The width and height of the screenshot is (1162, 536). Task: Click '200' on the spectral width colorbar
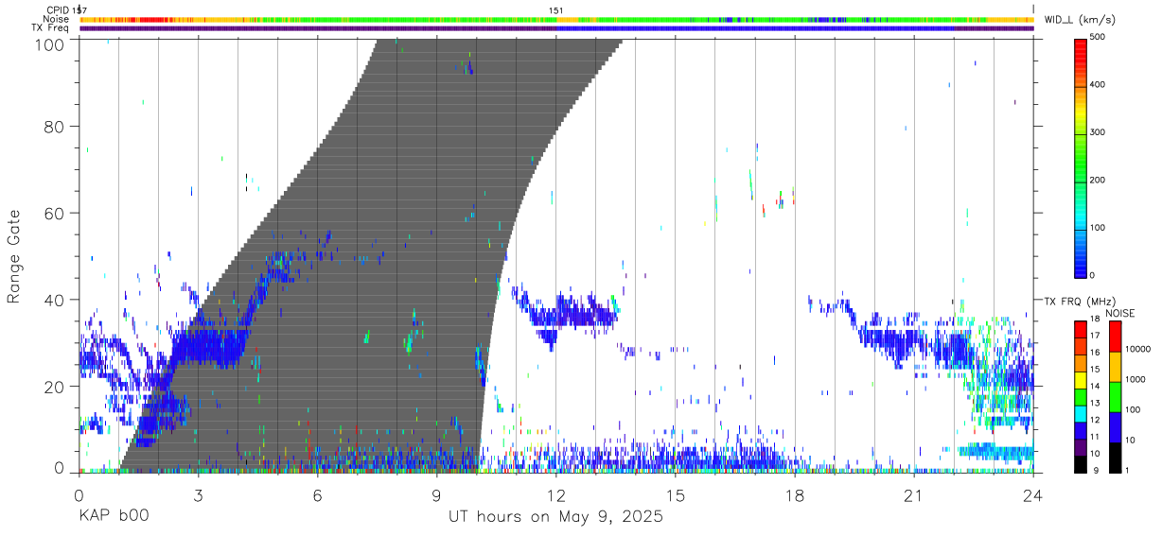pos(1097,180)
